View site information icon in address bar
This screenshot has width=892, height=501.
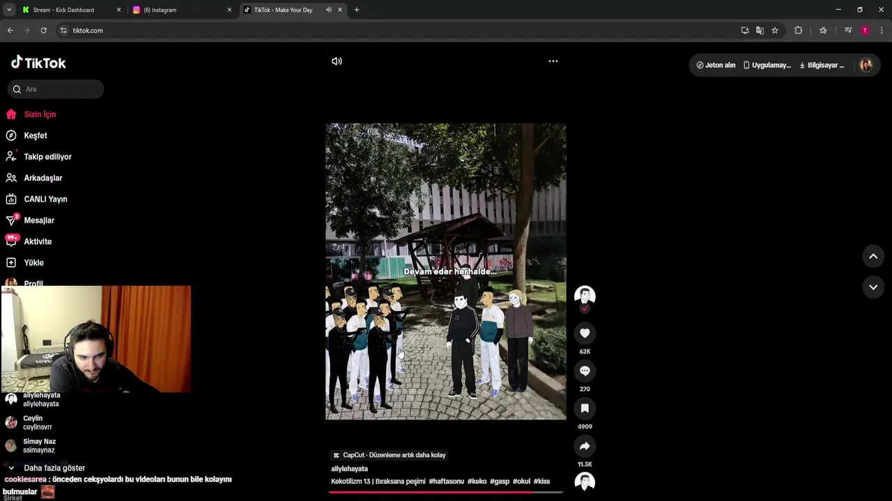tap(63, 31)
